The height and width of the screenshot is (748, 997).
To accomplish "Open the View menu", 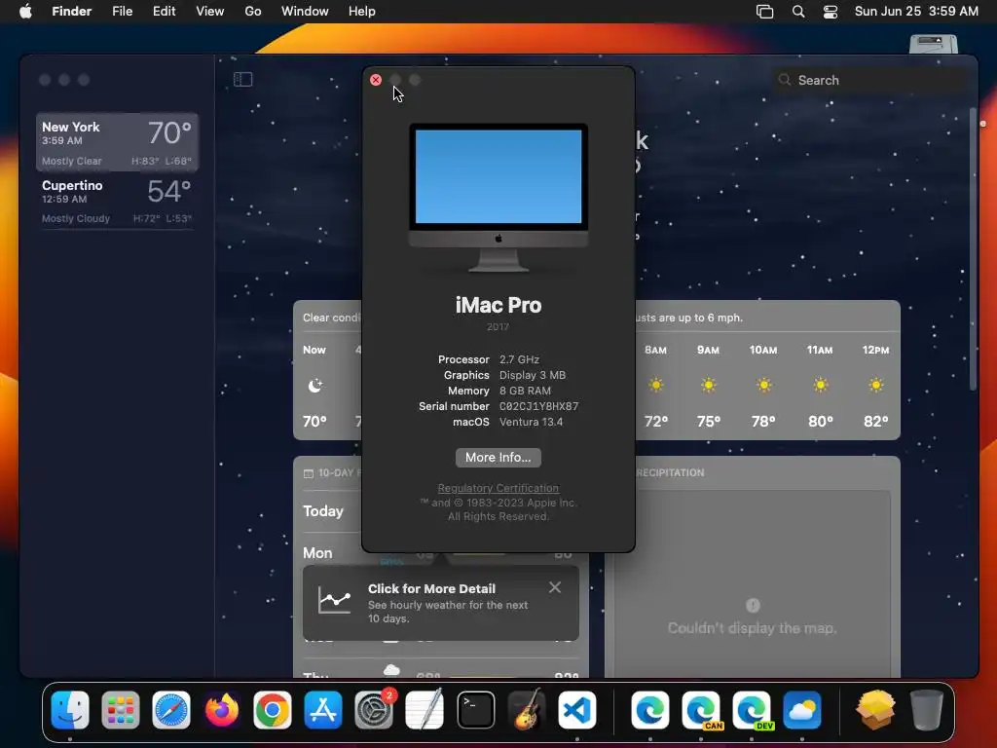I will (x=210, y=12).
